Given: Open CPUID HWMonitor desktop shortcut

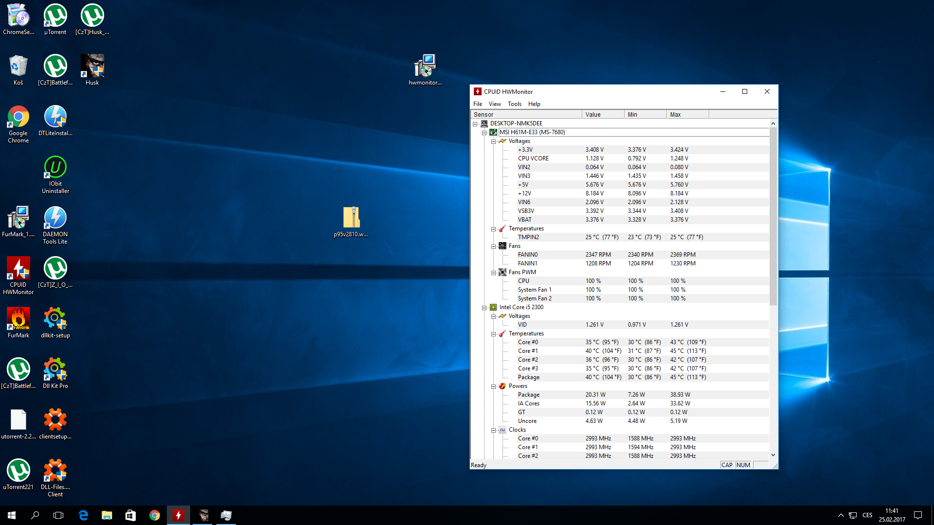Looking at the screenshot, I should (18, 268).
